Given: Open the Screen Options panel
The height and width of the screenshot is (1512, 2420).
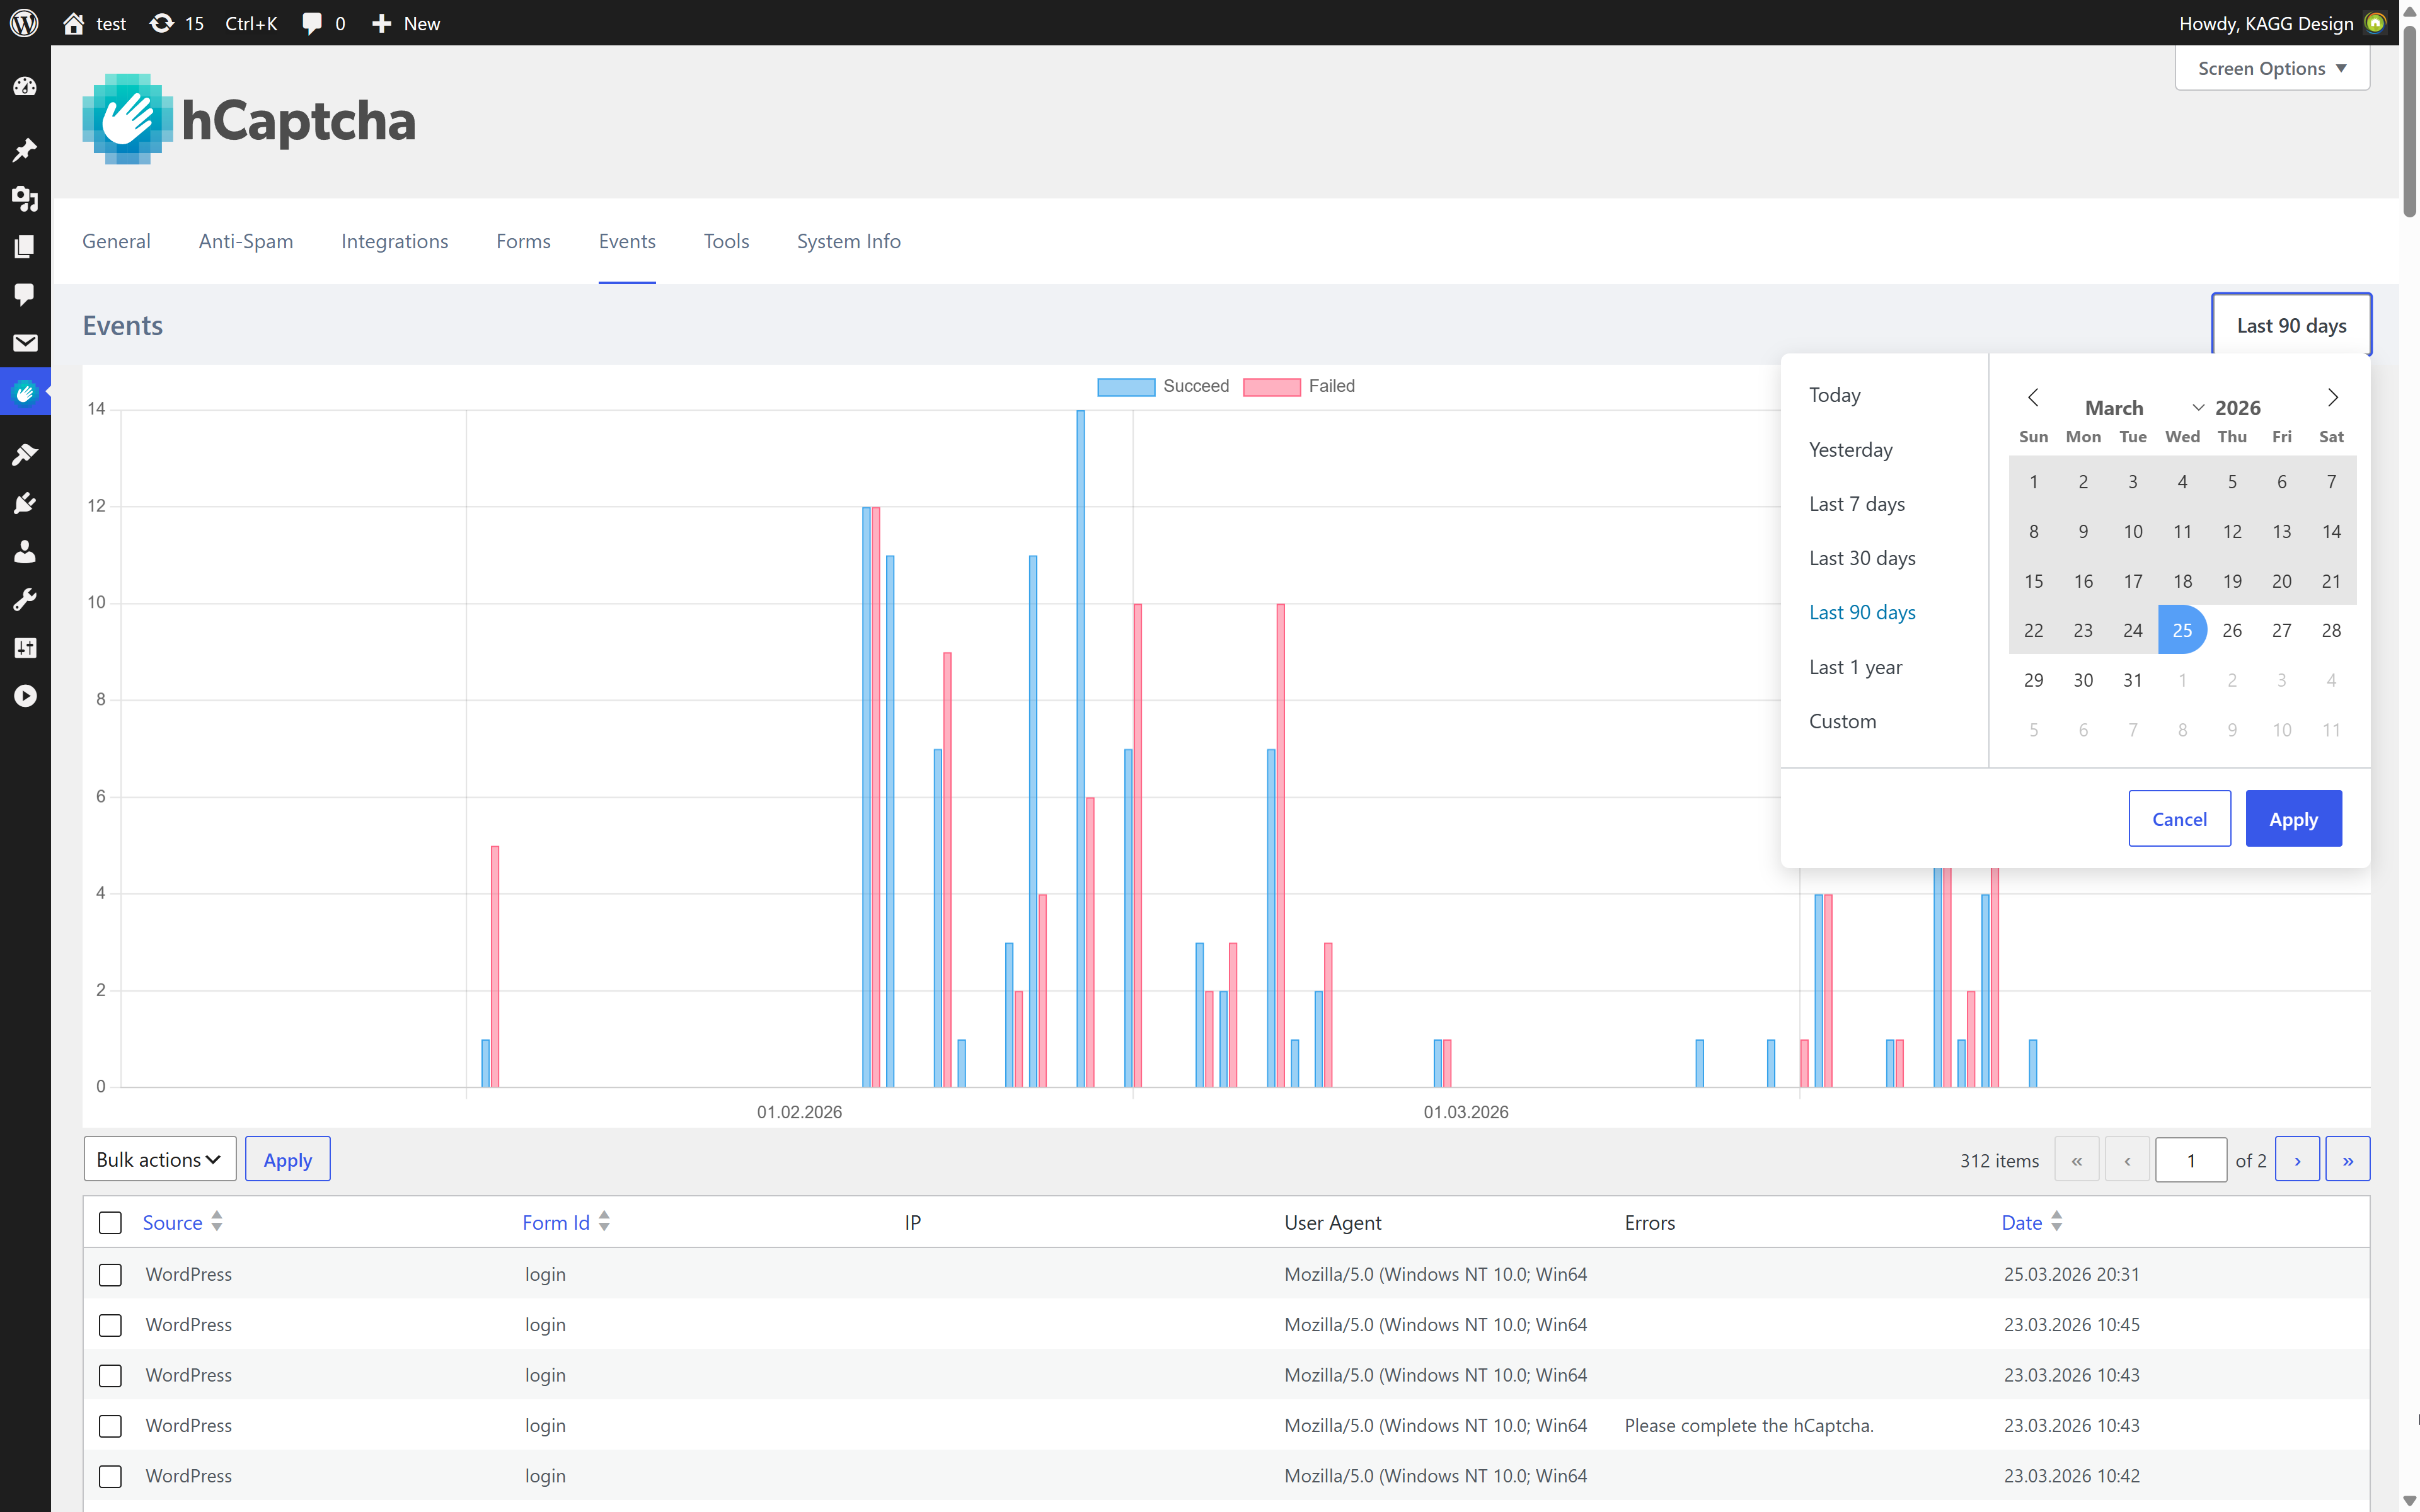Looking at the screenshot, I should (2272, 68).
